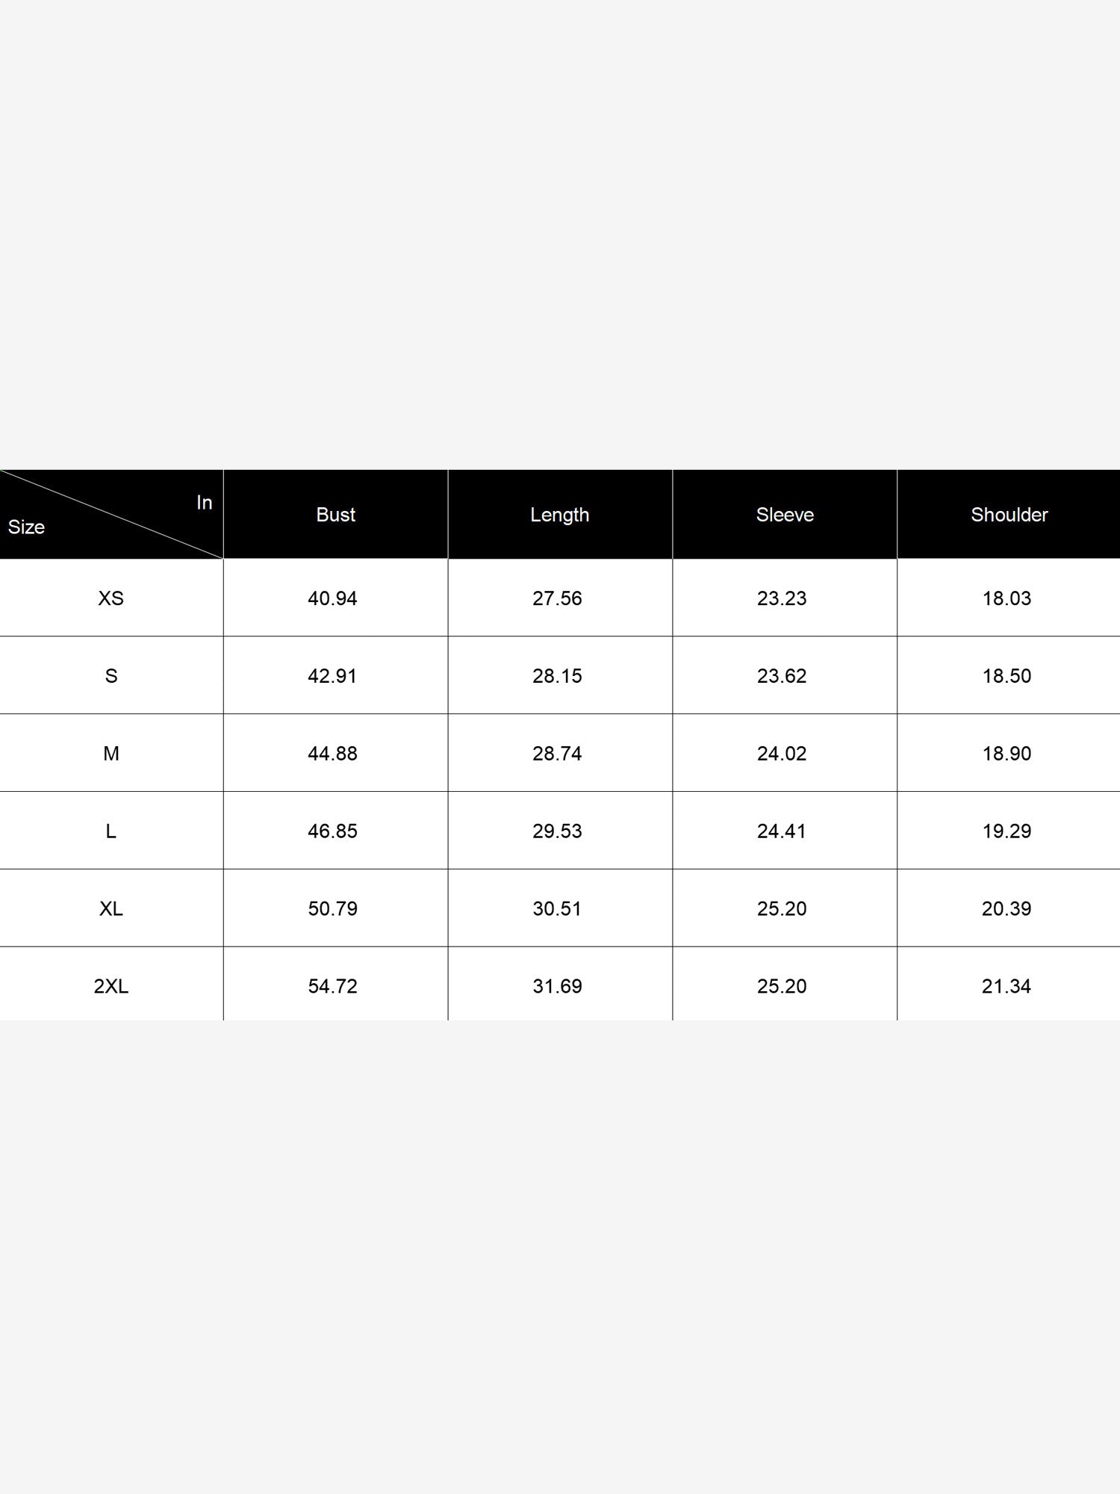Screen dimensions: 1120x1494
Task: Select shoulder value 18.50 for S
Action: 1007,676
